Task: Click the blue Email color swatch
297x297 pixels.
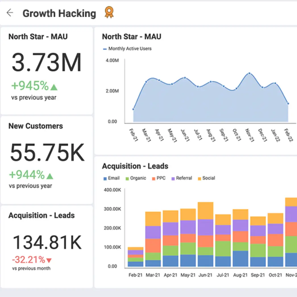Action: tap(105, 178)
